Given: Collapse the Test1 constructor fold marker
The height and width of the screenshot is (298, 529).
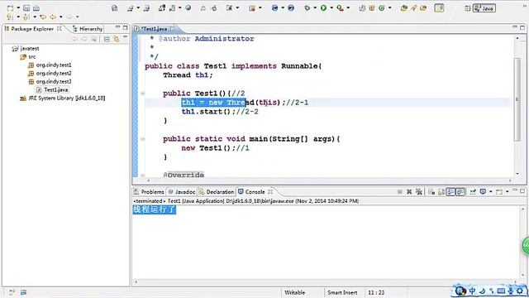Looking at the screenshot, I should click(143, 94).
